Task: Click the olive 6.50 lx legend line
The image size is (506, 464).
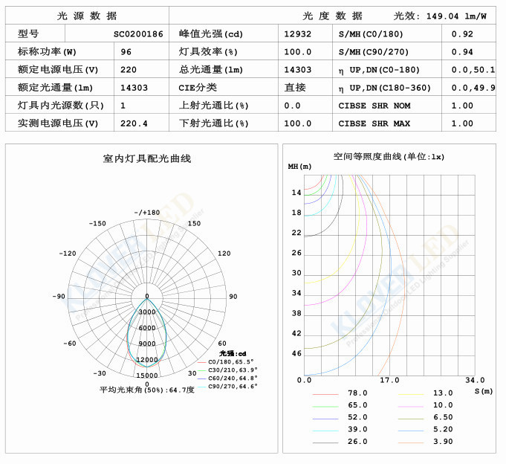Action: pyautogui.click(x=411, y=419)
